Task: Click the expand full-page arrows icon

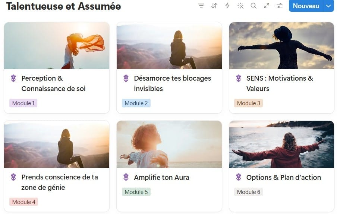Action: 267,6
